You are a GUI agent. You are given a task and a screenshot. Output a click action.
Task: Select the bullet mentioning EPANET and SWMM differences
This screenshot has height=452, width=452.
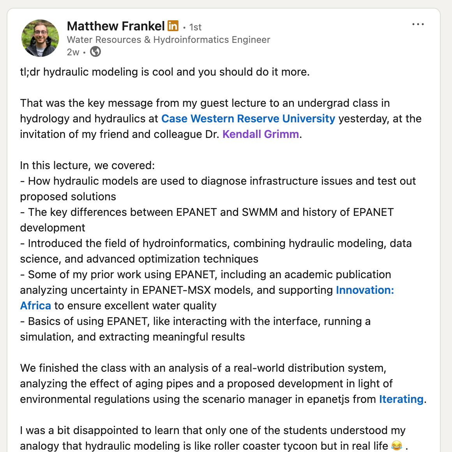point(207,212)
